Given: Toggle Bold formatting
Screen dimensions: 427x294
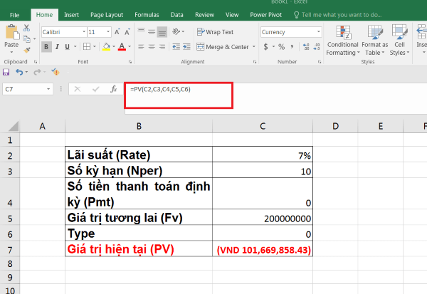Looking at the screenshot, I should point(46,47).
